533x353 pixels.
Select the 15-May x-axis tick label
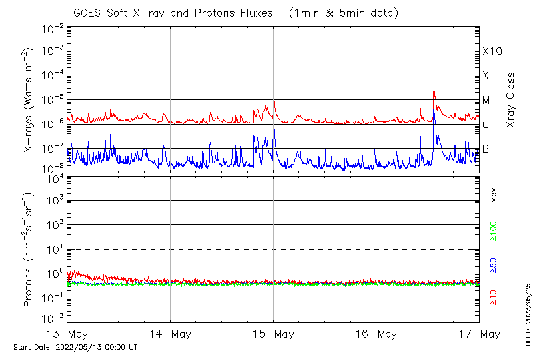click(x=273, y=333)
